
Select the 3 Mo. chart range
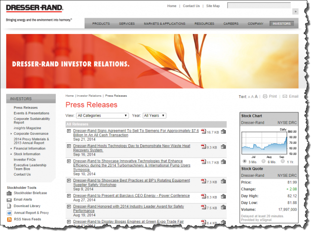pyautogui.click(x=246, y=162)
